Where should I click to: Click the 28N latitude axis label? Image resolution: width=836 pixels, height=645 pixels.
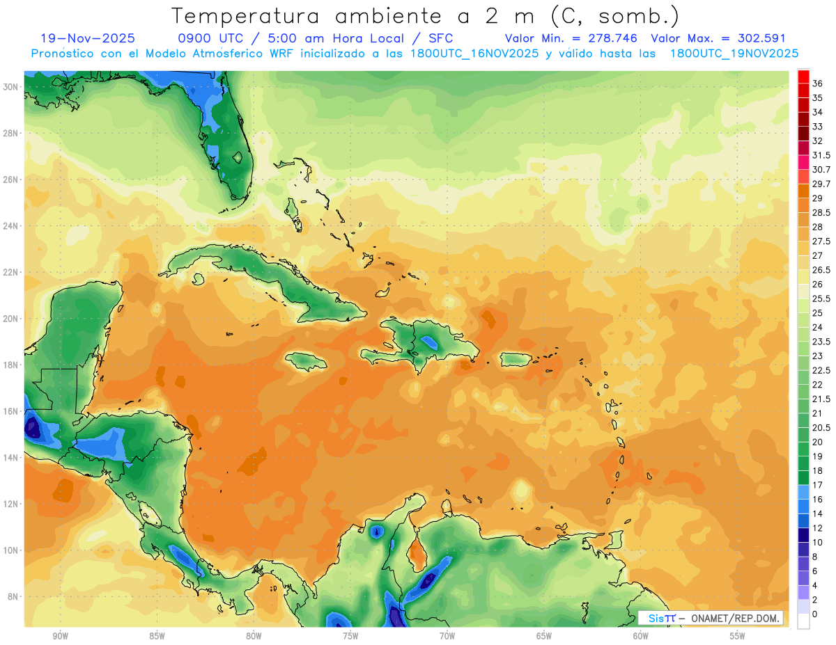[x=10, y=133]
